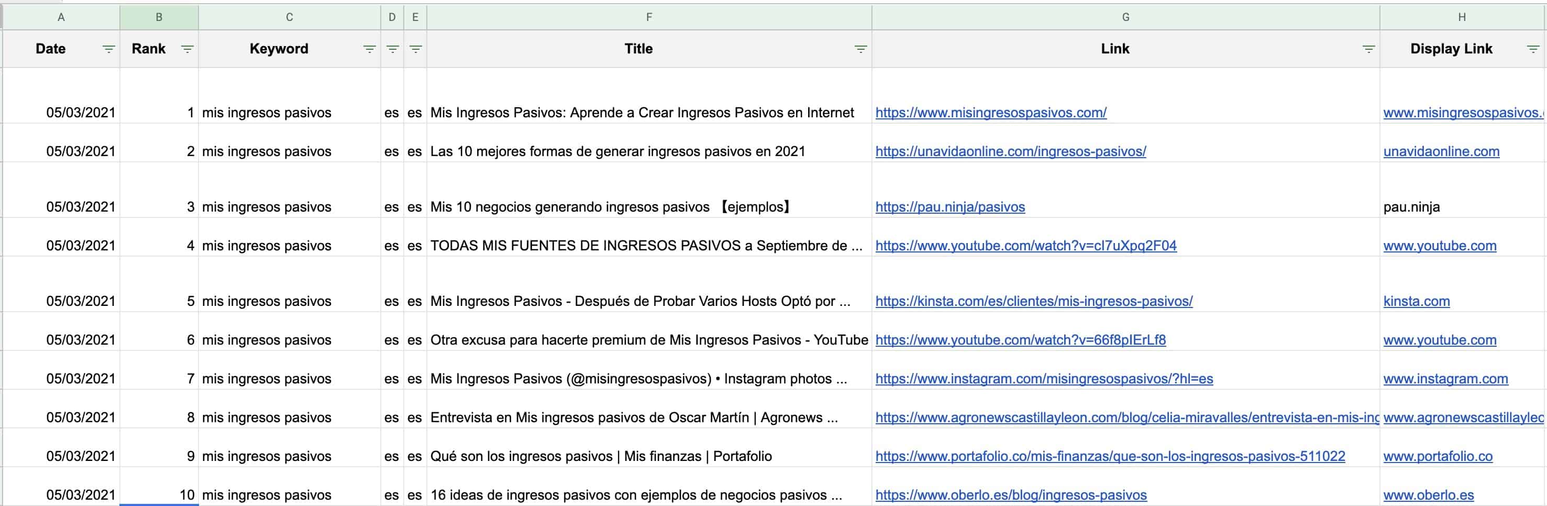
Task: Select column G header
Action: 1126,17
